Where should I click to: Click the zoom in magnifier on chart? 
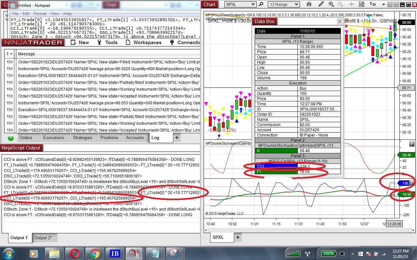coord(331,4)
